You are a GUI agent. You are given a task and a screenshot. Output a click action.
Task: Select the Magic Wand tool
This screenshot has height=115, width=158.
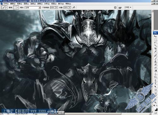(155, 46)
